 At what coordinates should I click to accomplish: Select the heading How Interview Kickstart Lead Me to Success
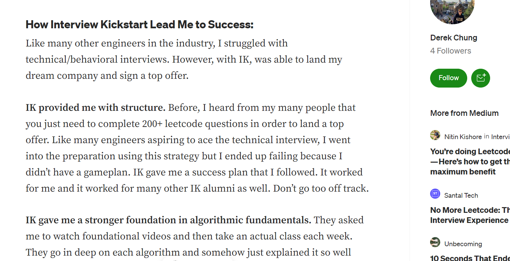139,24
